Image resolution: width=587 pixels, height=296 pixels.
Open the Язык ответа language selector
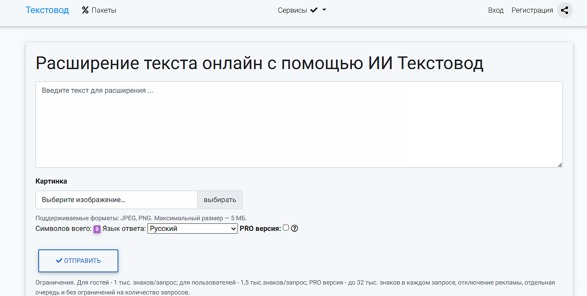192,228
